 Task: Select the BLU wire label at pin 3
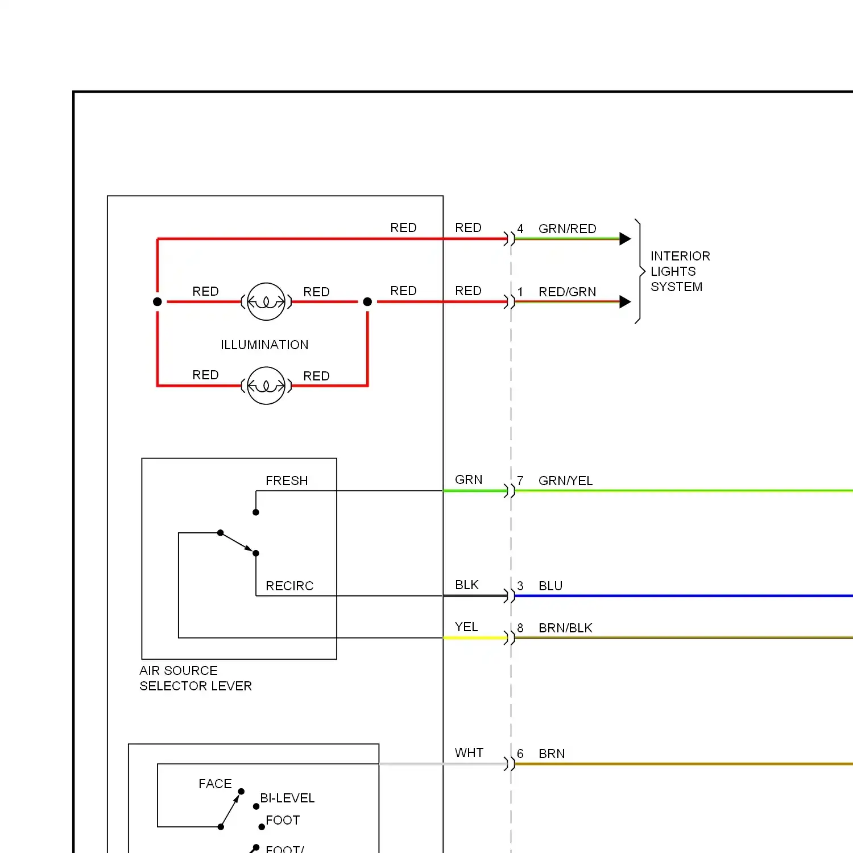click(x=550, y=586)
